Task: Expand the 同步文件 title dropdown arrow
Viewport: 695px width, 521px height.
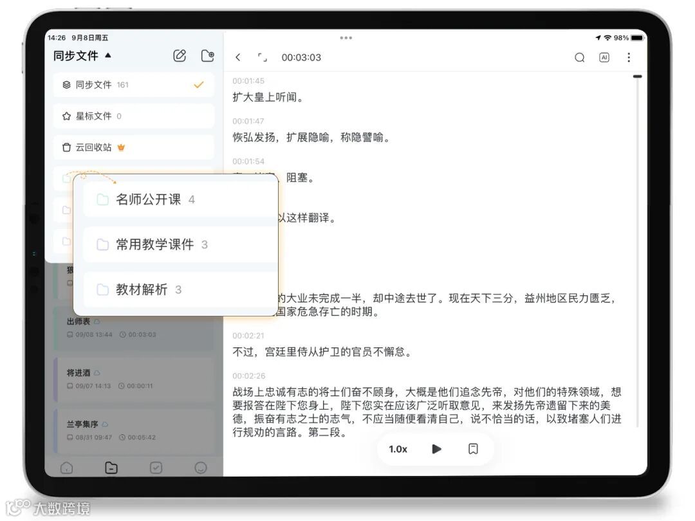Action: 108,55
